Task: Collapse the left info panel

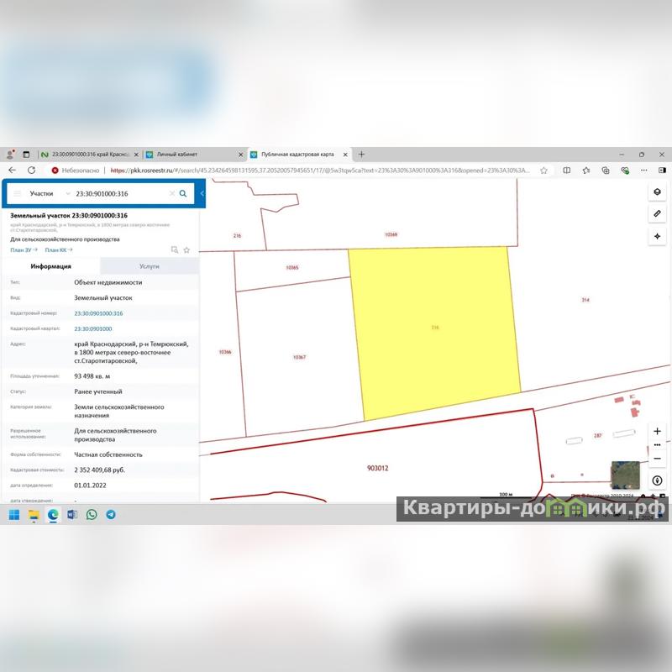Action: pos(202,193)
